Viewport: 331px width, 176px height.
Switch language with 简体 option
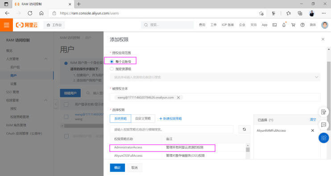pos(313,25)
